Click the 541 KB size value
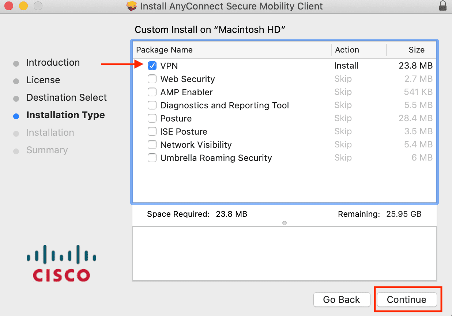452x316 pixels. click(418, 92)
